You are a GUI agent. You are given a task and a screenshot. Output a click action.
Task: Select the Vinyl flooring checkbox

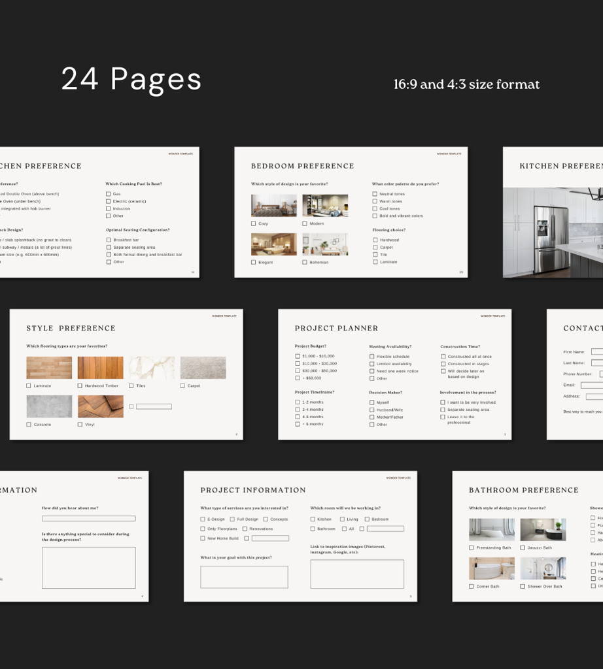[x=80, y=425]
